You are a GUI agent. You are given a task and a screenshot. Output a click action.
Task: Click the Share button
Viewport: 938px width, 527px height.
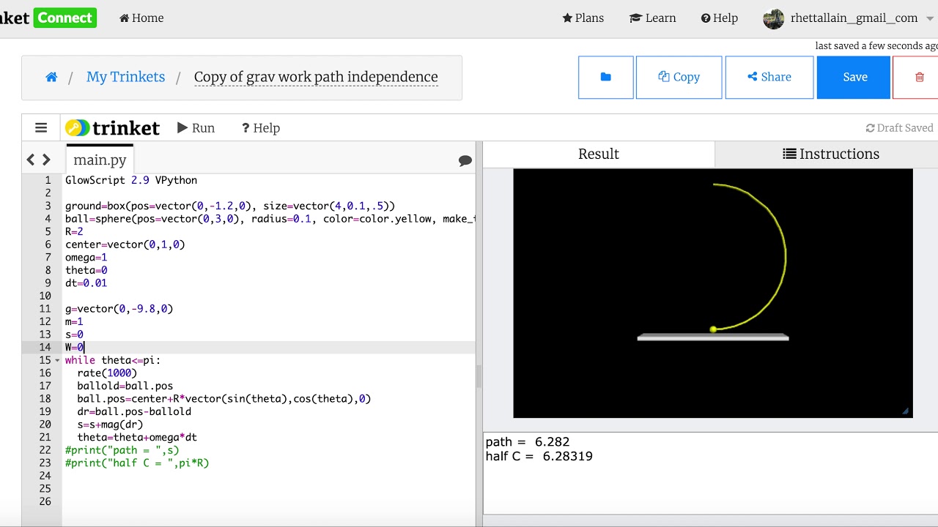(x=769, y=77)
